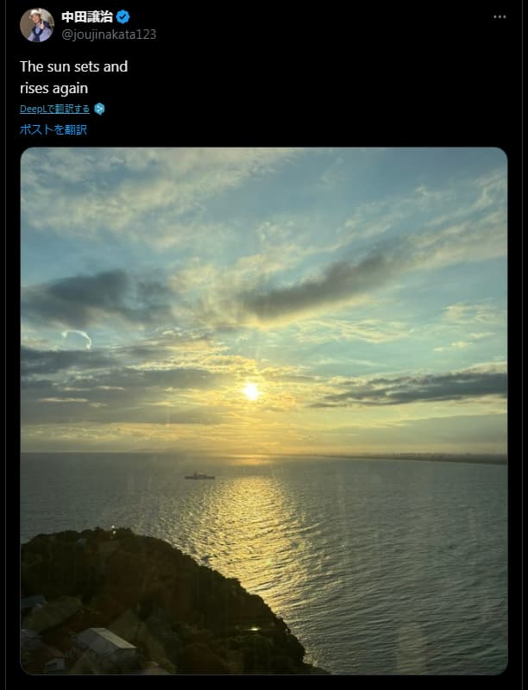This screenshot has height=690, width=528.
Task: Open the attached sunset photo
Action: tap(264, 411)
